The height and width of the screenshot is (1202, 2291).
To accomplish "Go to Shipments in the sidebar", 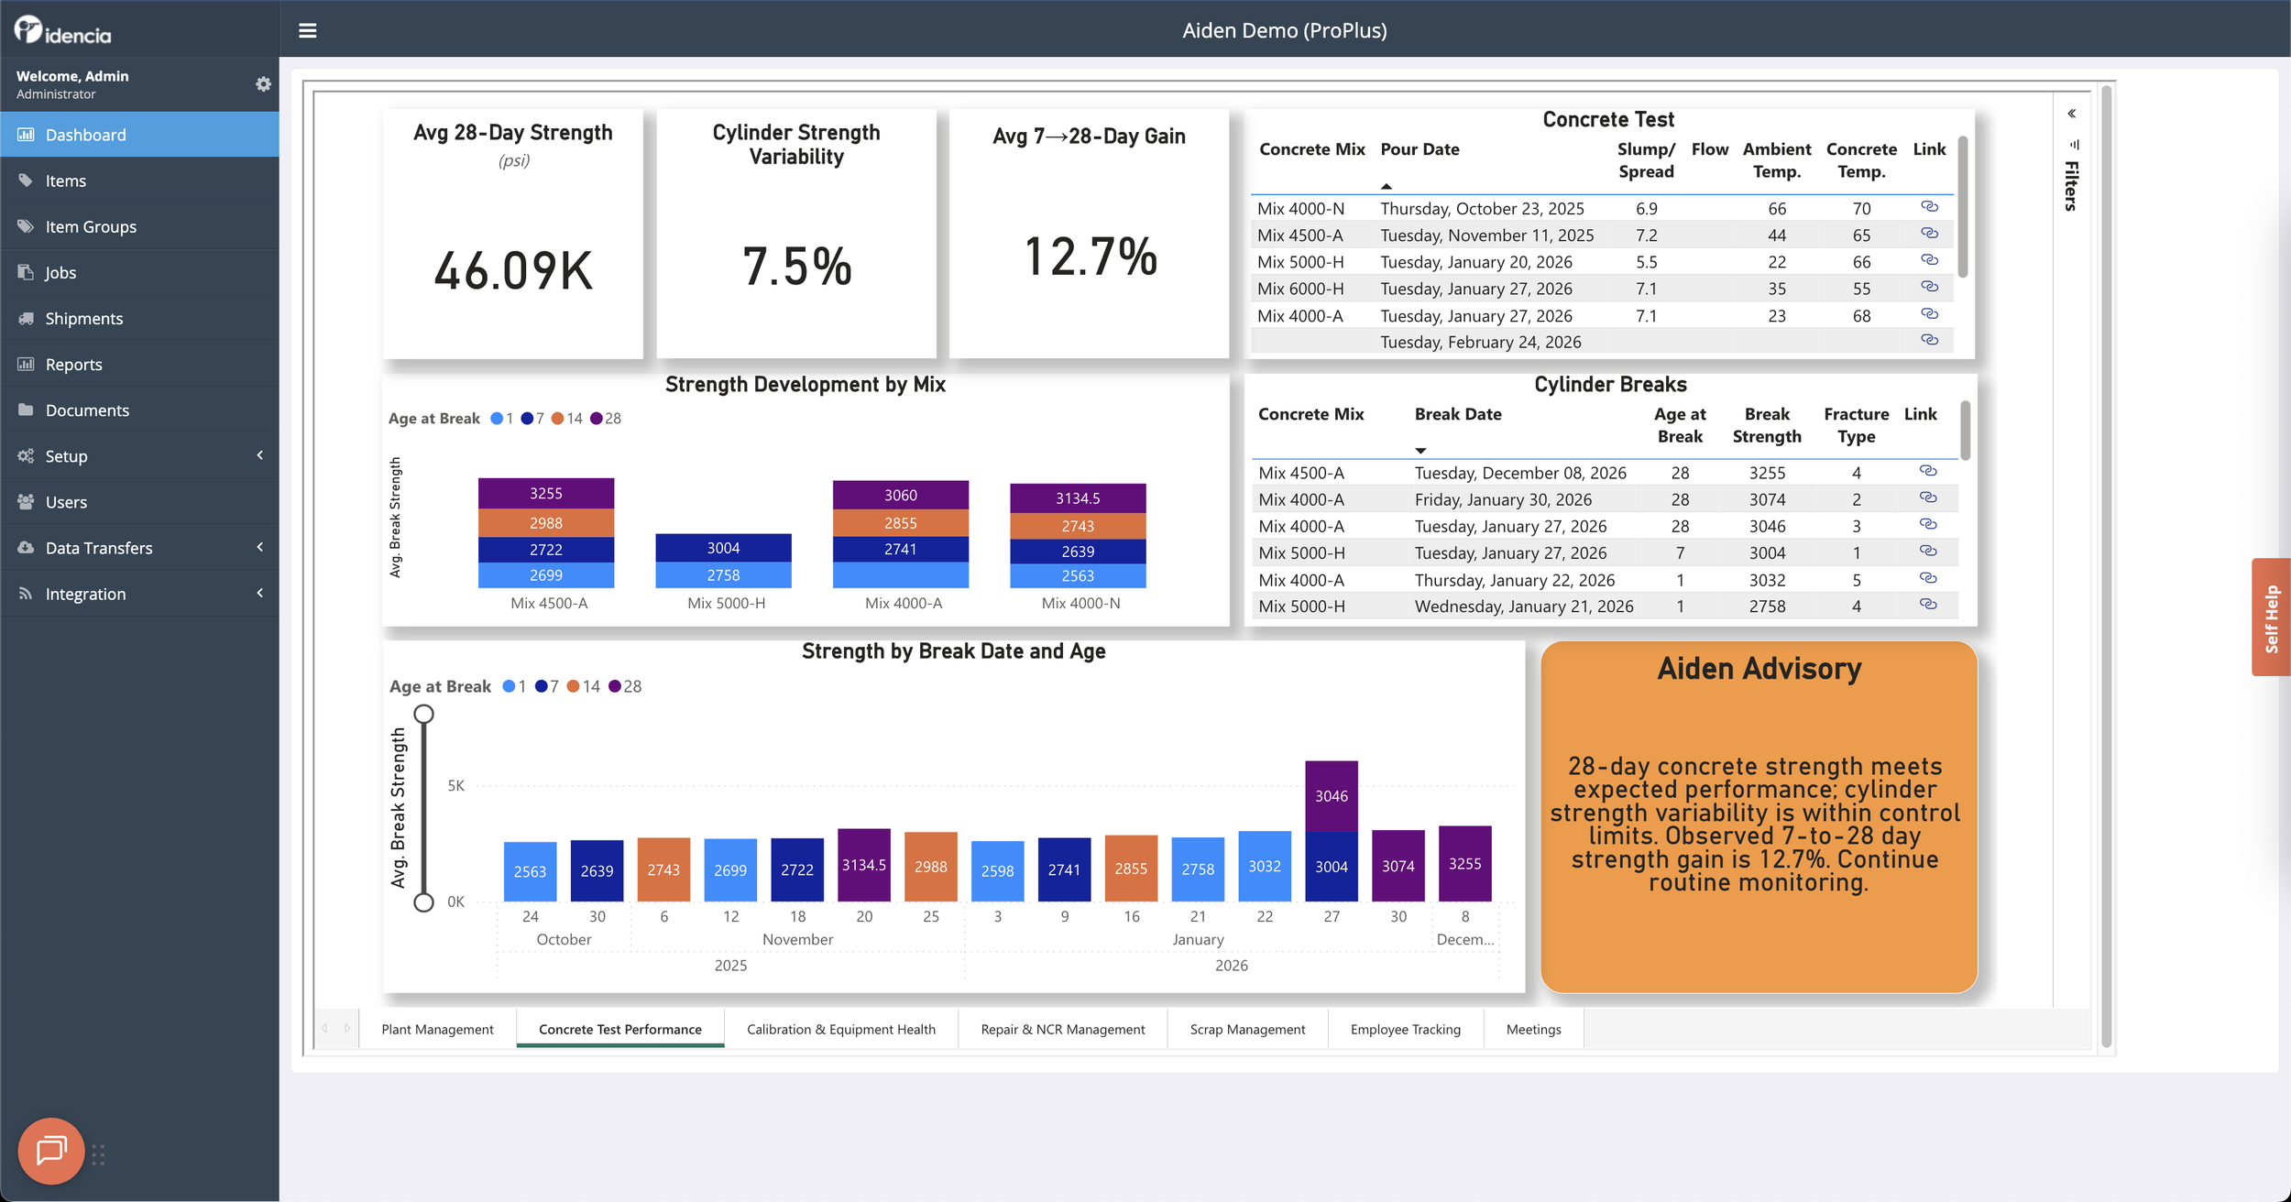I will (83, 318).
